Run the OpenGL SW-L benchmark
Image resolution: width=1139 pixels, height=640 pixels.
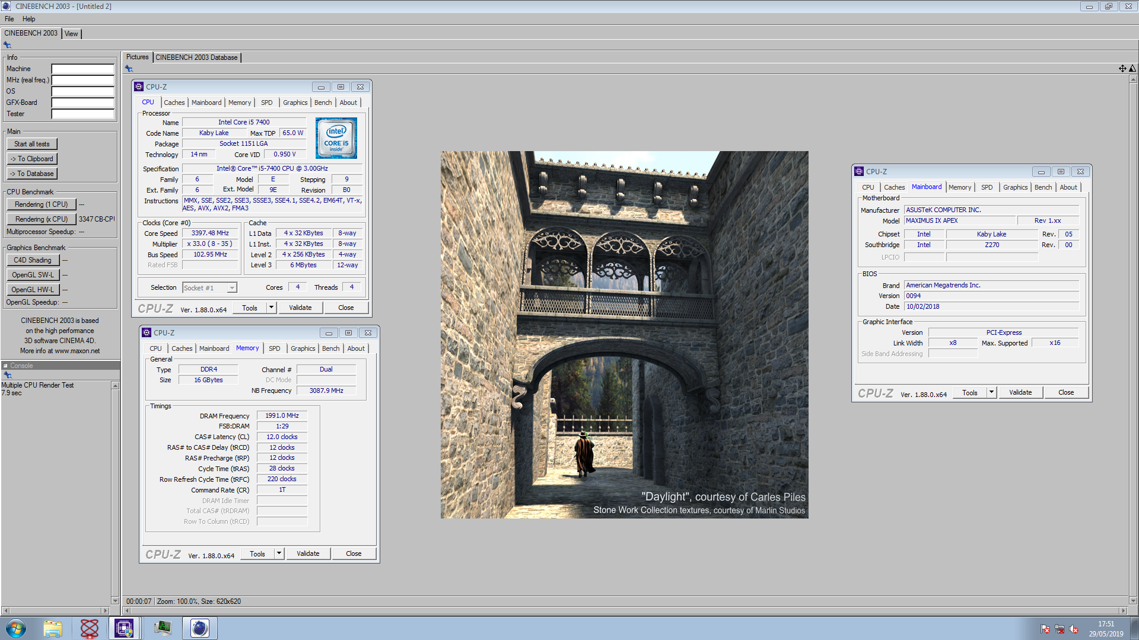(33, 275)
